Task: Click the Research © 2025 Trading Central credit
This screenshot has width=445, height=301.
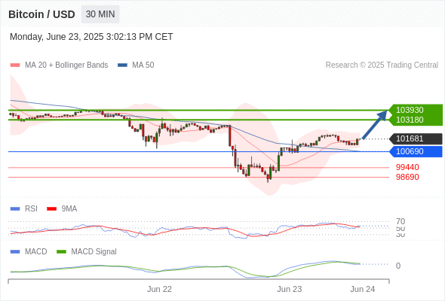Action: [x=382, y=65]
